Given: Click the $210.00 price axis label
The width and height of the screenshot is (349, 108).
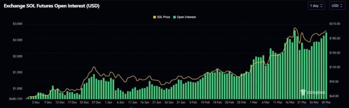Looking at the screenshot, I should (334, 24).
